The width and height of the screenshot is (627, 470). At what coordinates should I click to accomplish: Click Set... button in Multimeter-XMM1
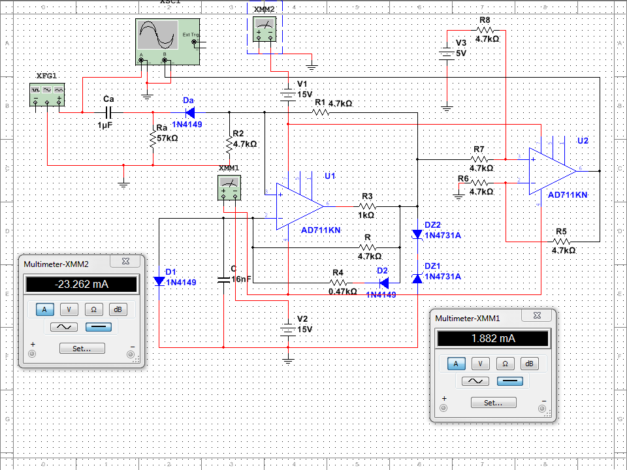point(493,403)
